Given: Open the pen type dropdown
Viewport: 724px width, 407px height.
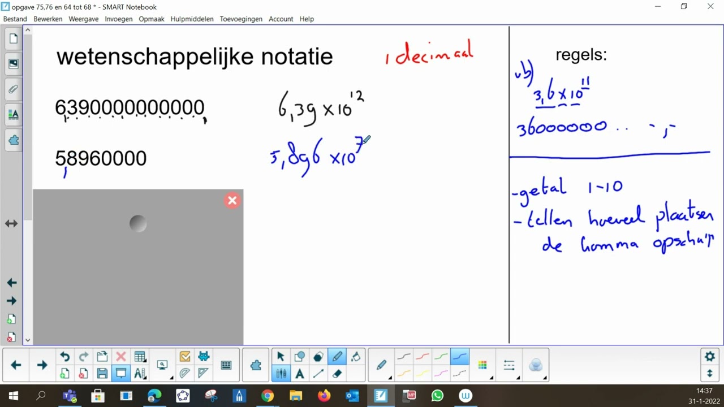Looking at the screenshot, I should (x=382, y=366).
